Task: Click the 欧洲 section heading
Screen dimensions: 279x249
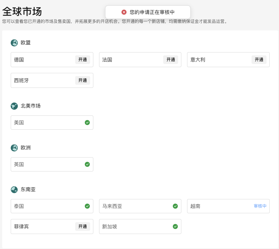Action: pos(26,148)
